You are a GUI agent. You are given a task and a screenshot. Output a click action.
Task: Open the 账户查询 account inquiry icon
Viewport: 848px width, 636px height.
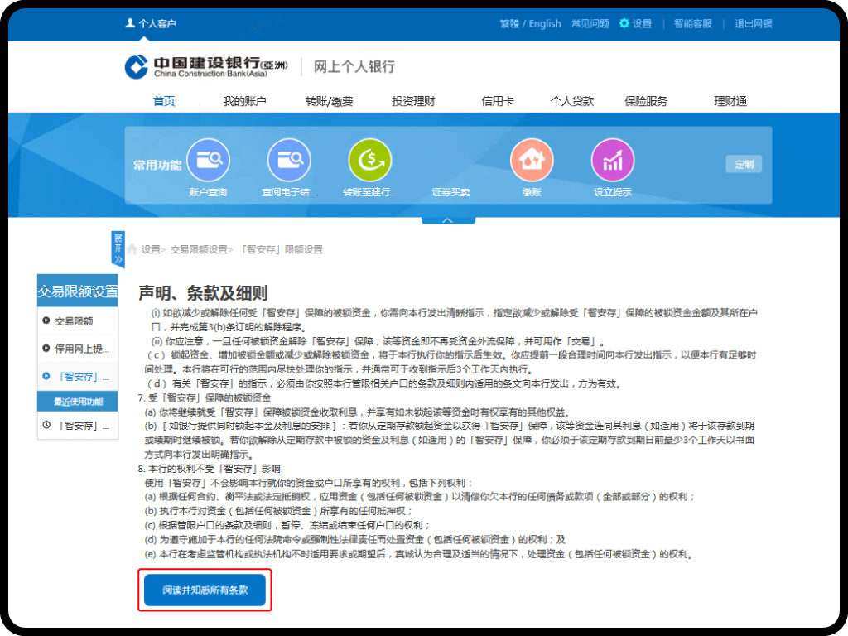click(208, 161)
